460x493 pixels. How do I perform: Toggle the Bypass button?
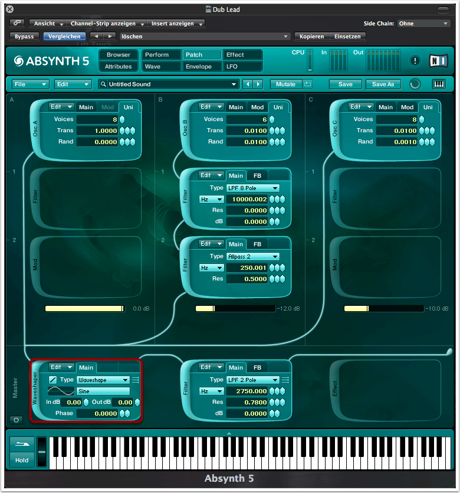24,37
